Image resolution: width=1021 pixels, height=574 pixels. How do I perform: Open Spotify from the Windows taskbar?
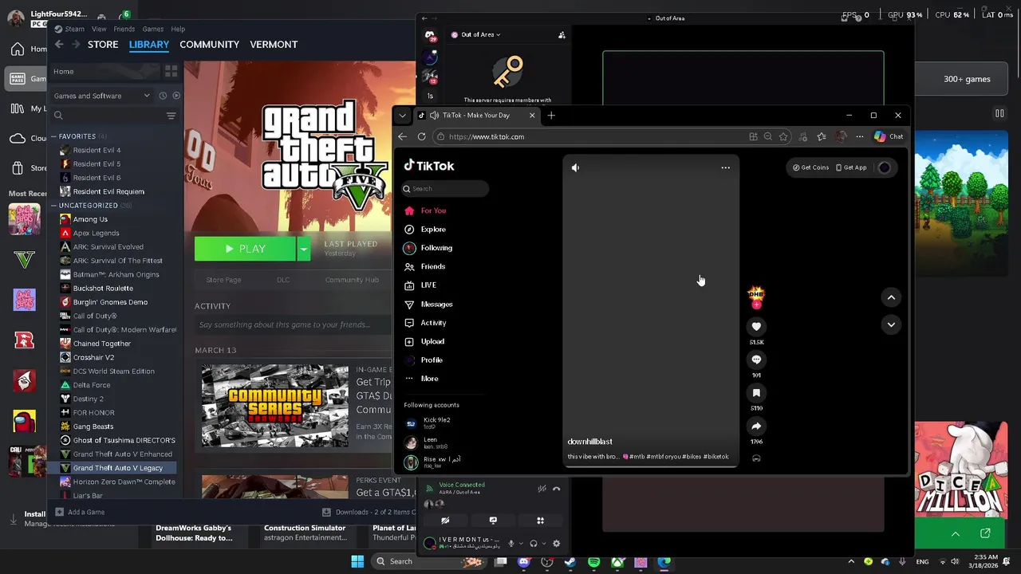click(x=593, y=562)
